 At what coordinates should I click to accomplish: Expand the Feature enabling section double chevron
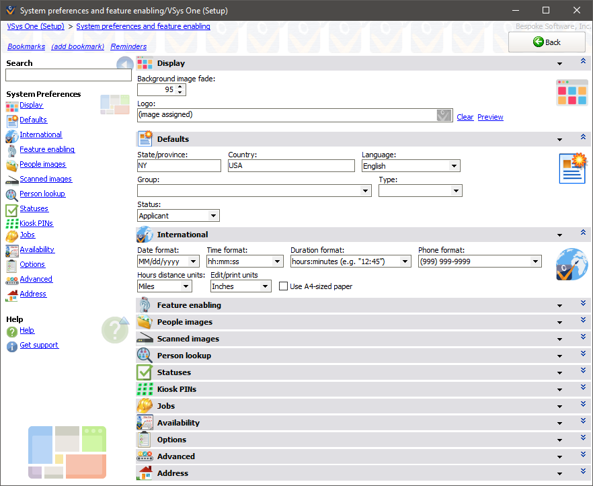[x=583, y=304]
